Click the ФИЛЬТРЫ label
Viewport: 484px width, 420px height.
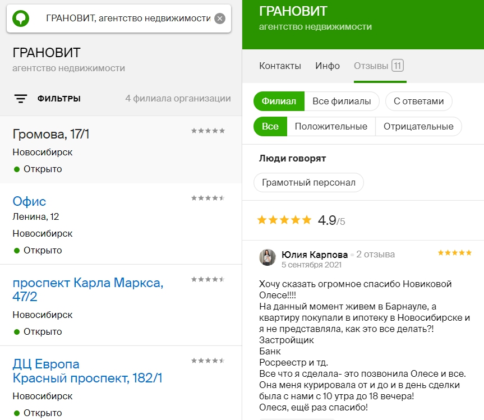coord(59,99)
